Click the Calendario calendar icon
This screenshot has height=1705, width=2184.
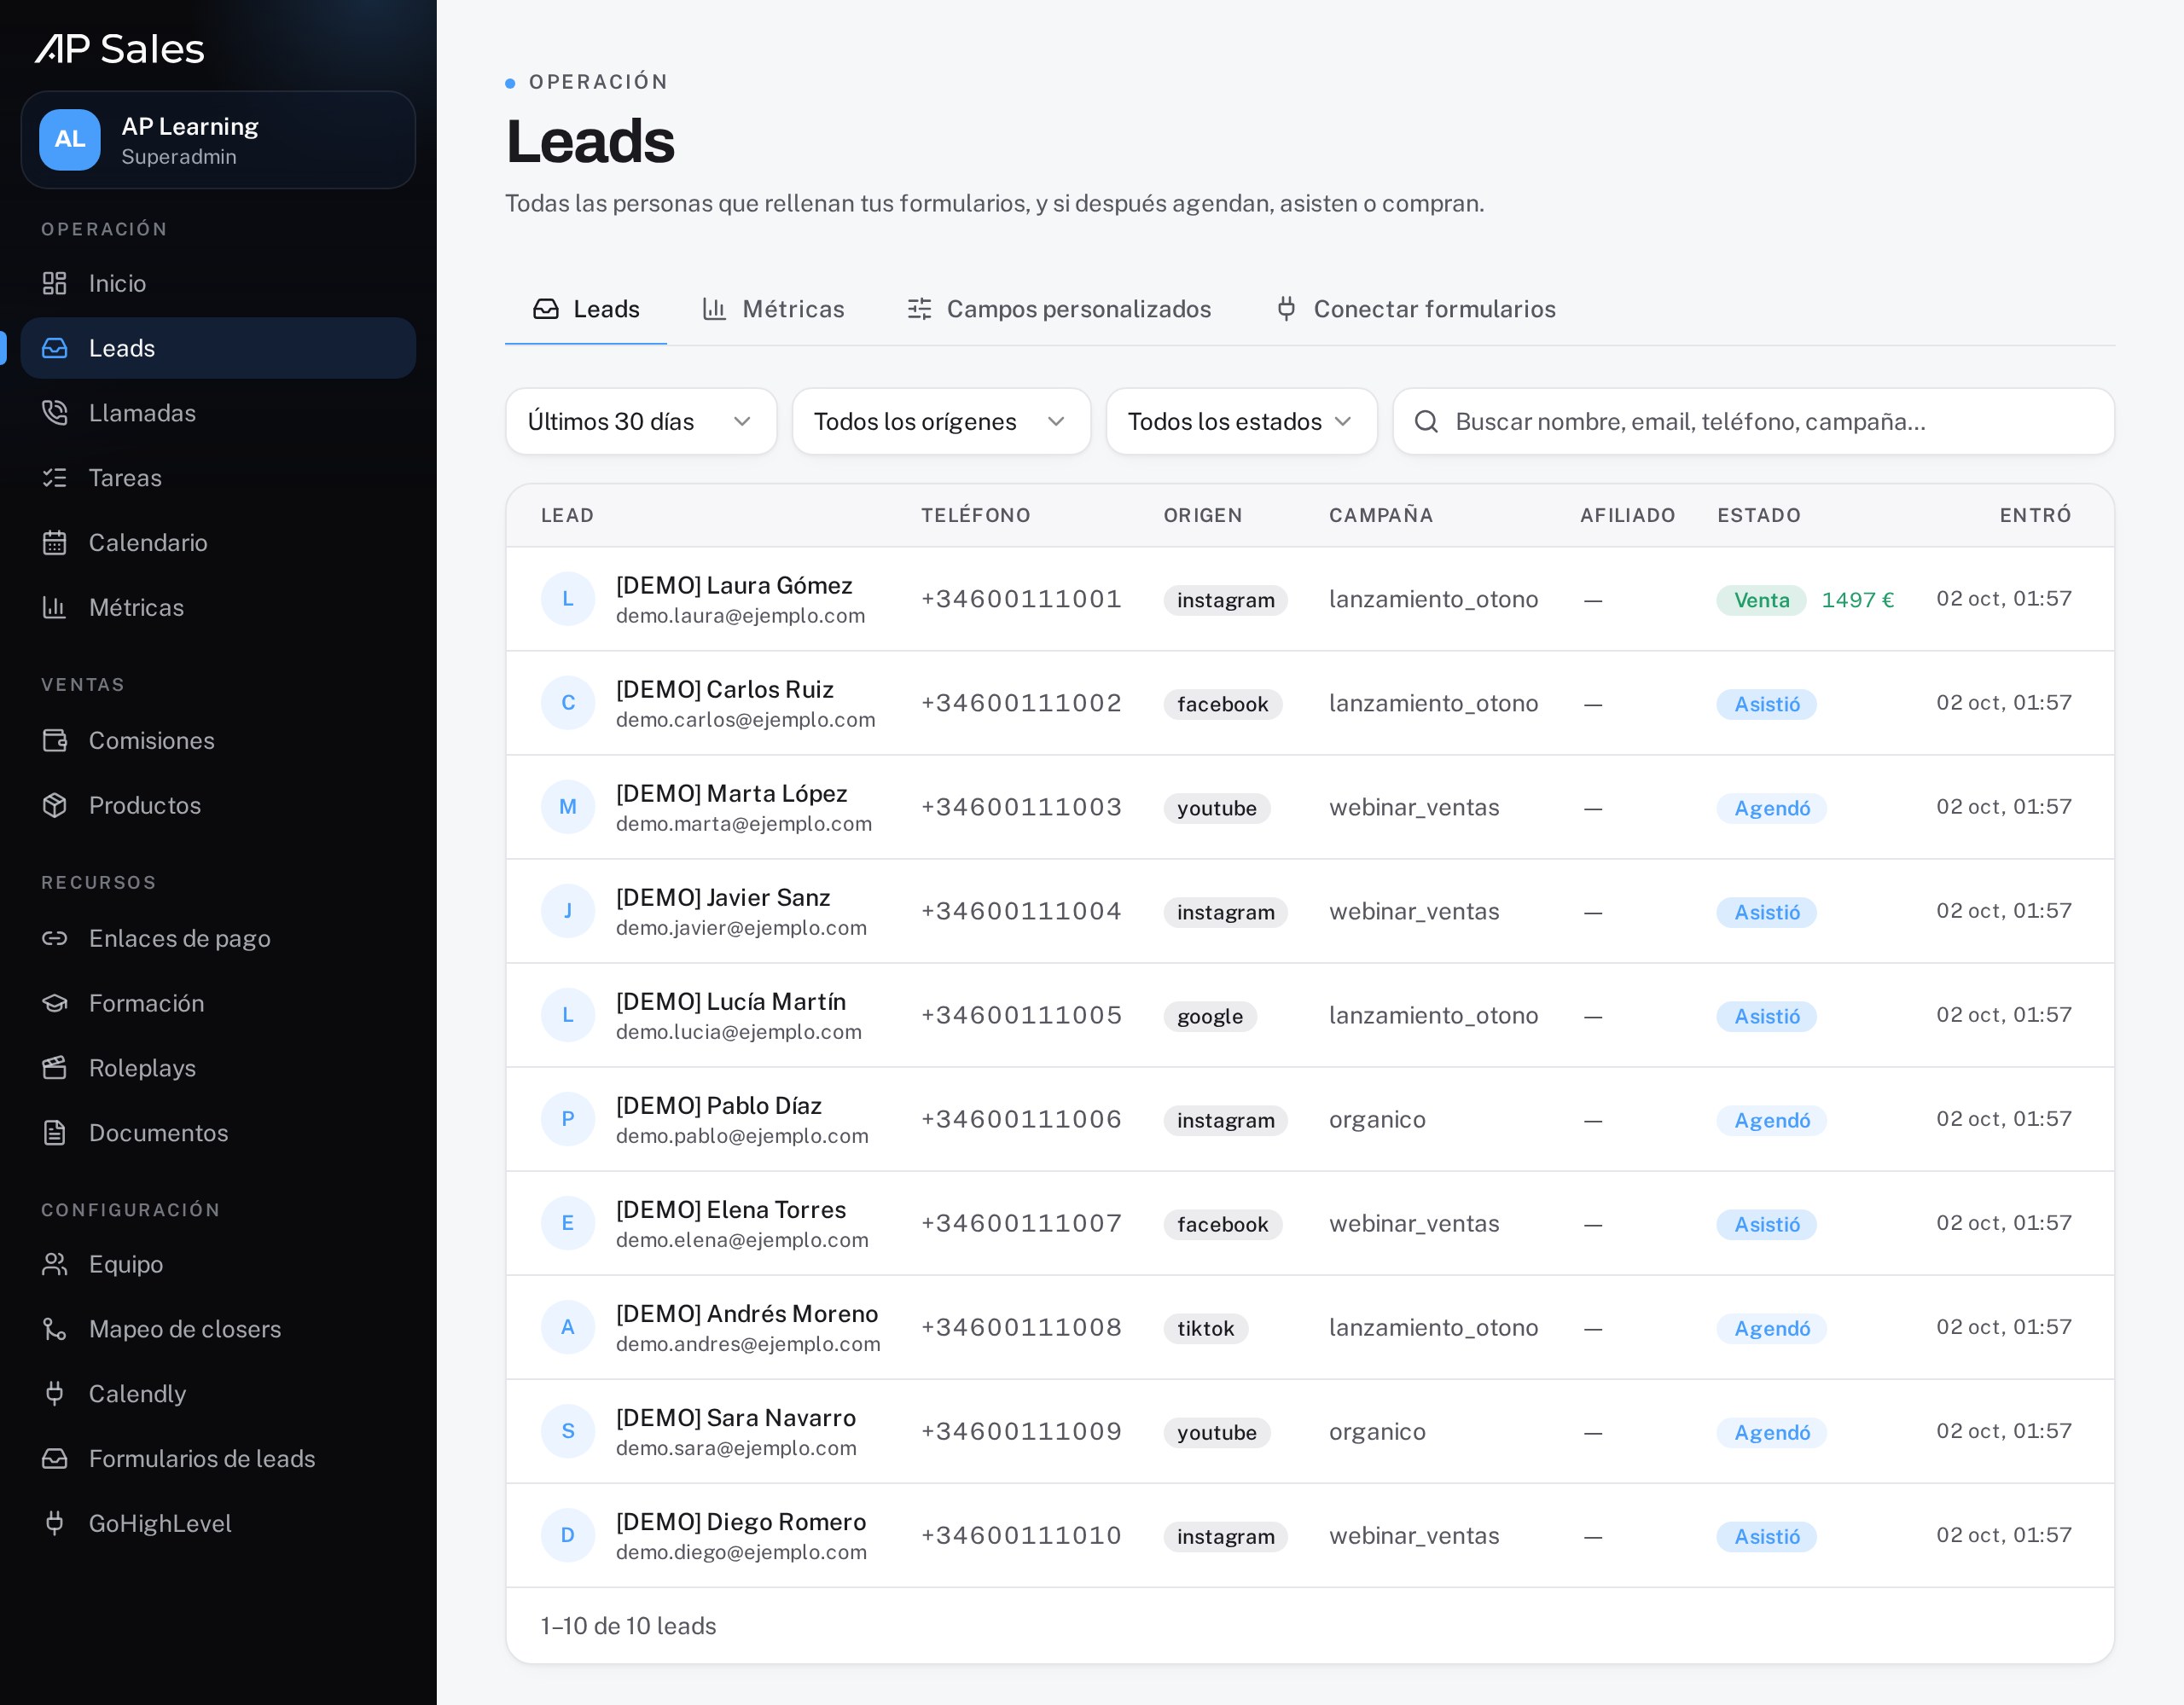(54, 543)
